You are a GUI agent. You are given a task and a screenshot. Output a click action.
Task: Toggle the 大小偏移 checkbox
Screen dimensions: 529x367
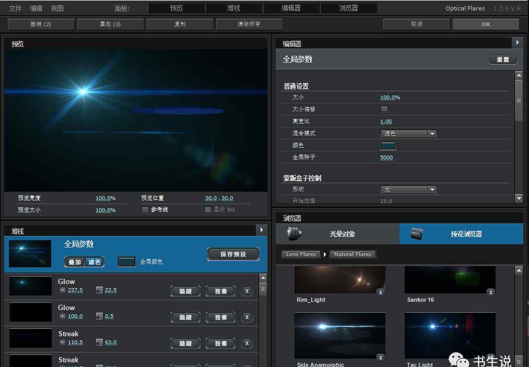point(384,109)
